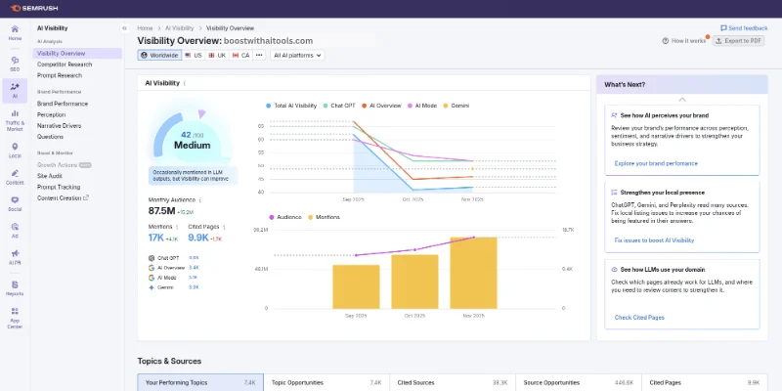Viewport: 782px width, 391px height.
Task: Open the Local toolkit icon
Action: point(15,150)
